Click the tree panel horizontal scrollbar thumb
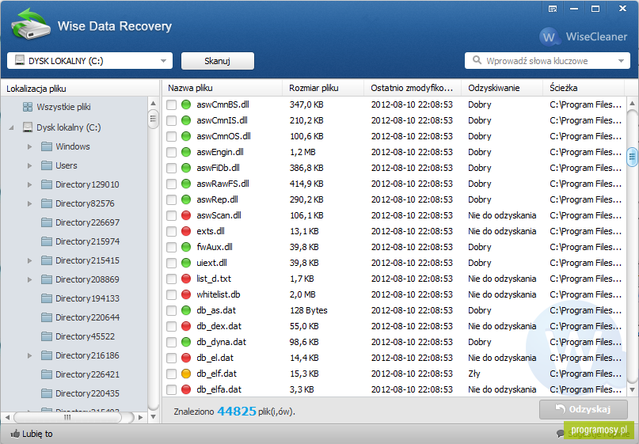639x444 pixels. tap(67, 417)
